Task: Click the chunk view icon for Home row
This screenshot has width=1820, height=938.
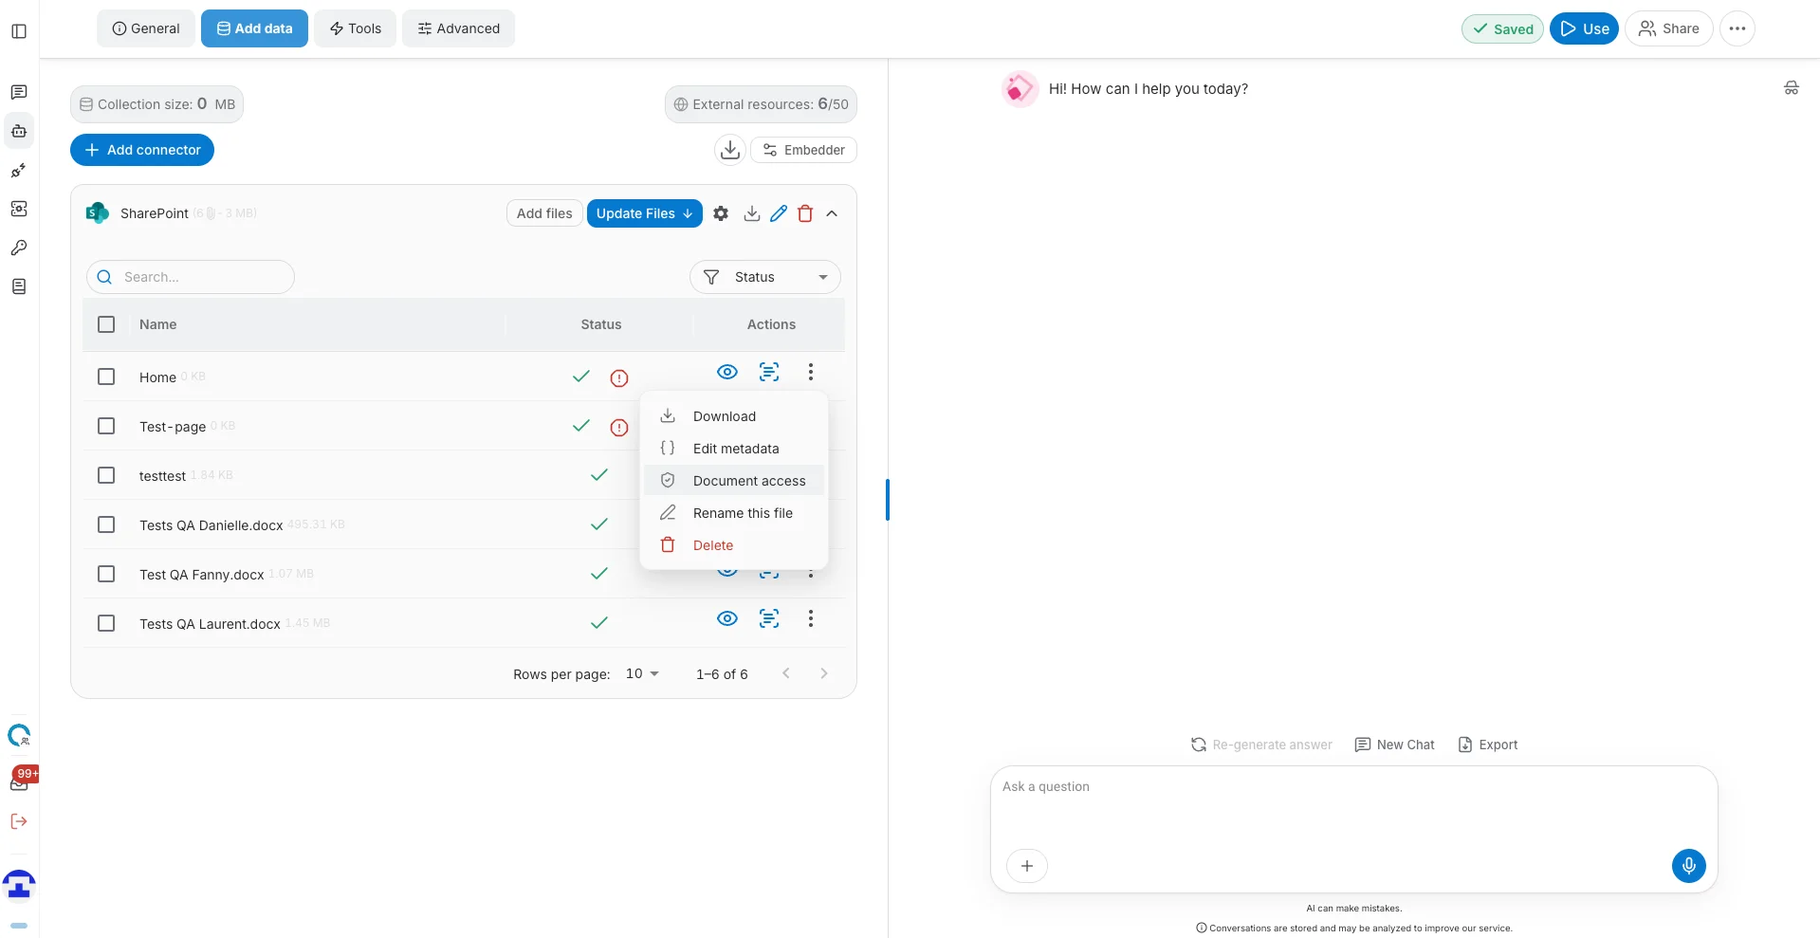Action: click(769, 372)
